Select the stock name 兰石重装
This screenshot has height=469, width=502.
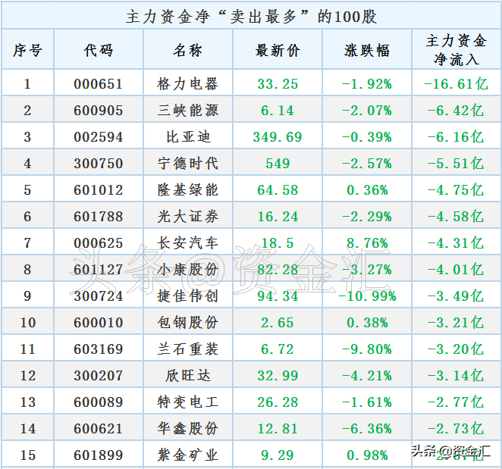tap(188, 349)
